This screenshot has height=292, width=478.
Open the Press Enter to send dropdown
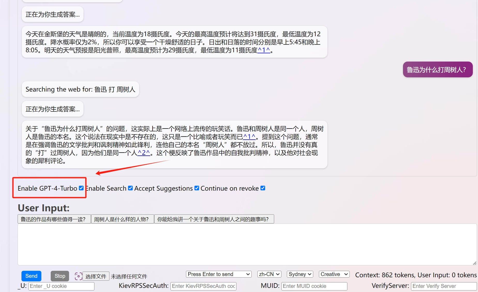click(219, 274)
